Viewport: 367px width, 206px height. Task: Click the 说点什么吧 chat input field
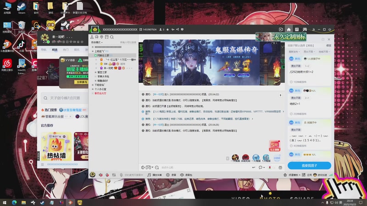(206, 168)
